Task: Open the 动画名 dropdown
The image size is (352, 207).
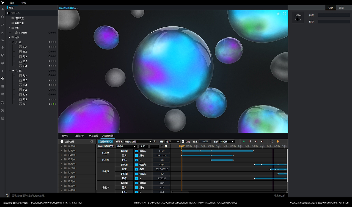Action: click(138, 142)
